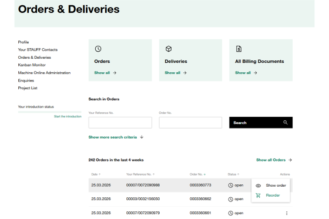Sort by Your Reference No. column
This screenshot has width=329, height=219.
[x=140, y=174]
